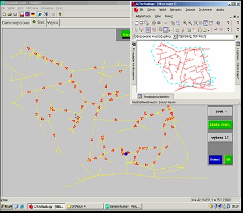Click the blue Pomoc button
This screenshot has height=213, width=243.
pos(215,159)
